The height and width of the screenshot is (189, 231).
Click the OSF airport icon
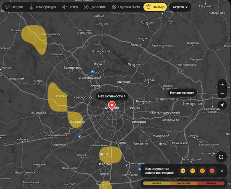coord(101,154)
